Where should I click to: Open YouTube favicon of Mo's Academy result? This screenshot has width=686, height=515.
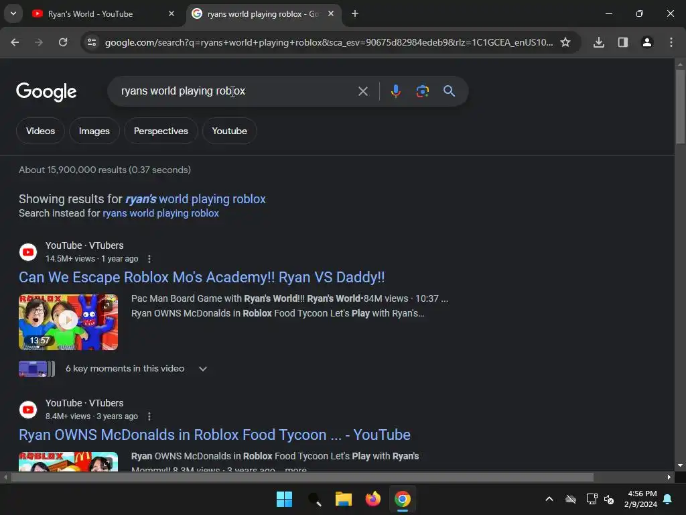click(x=28, y=252)
